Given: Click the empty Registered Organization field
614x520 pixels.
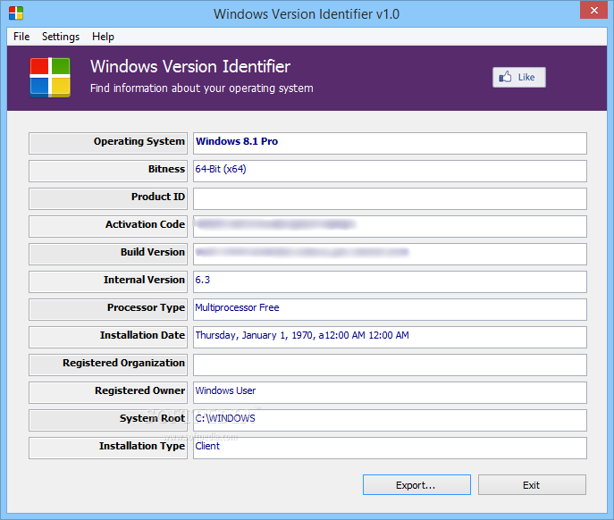Looking at the screenshot, I should pyautogui.click(x=390, y=365).
